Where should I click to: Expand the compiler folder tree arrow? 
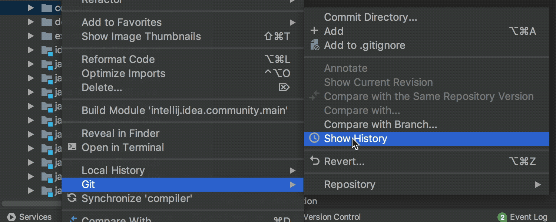[x=31, y=8]
